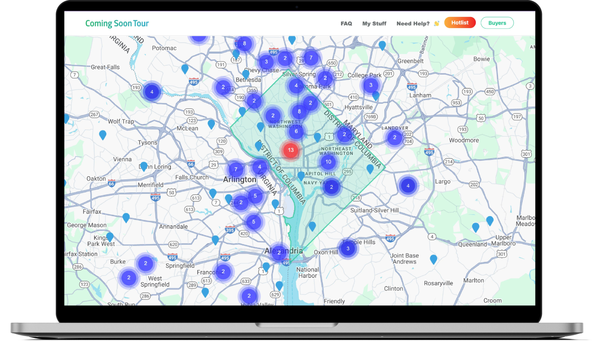Open the 3 cluster at Temple Hills
The height and width of the screenshot is (341, 594).
click(348, 249)
